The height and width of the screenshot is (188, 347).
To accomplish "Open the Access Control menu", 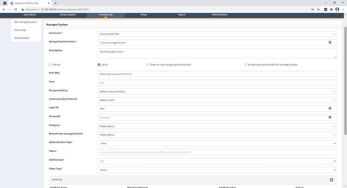I will pyautogui.click(x=68, y=15).
